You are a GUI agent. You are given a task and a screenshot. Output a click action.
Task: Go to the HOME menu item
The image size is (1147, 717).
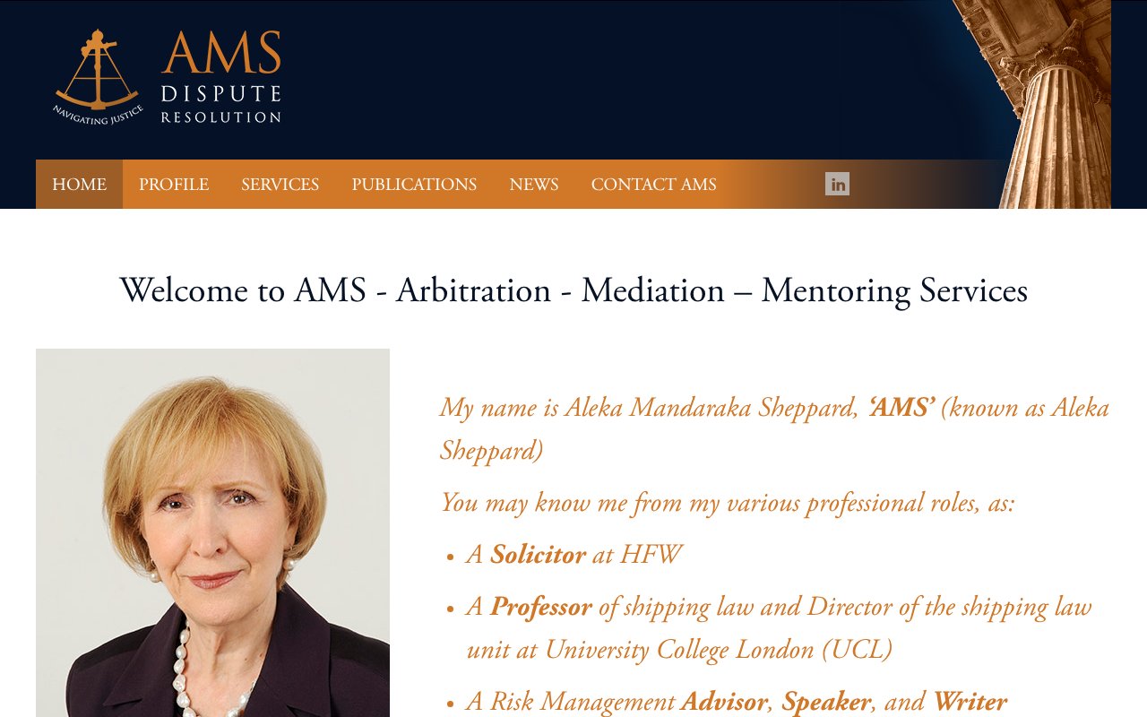coord(79,185)
